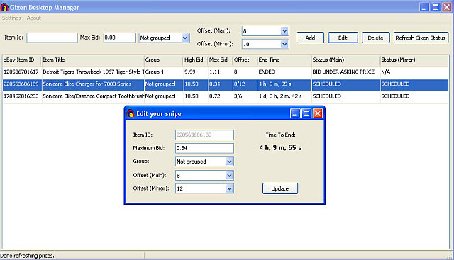Click the 1 d, 8 h, 2 m end time cell

point(280,96)
